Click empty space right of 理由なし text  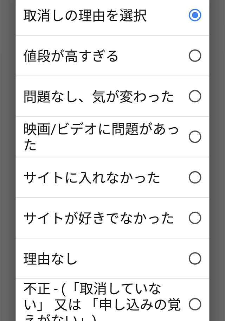pyautogui.click(x=133, y=258)
